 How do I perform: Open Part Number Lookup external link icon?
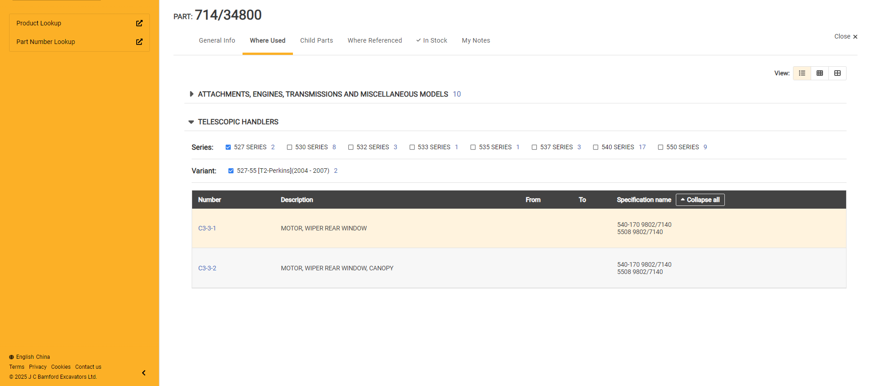pos(139,42)
